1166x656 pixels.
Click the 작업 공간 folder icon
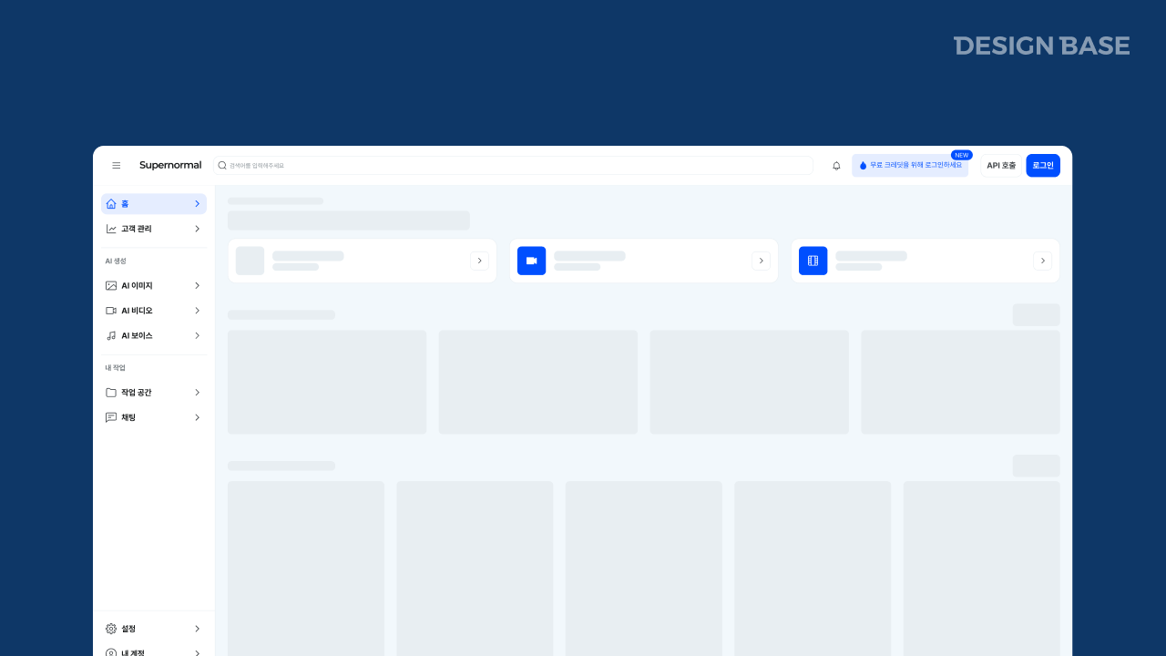pos(111,392)
